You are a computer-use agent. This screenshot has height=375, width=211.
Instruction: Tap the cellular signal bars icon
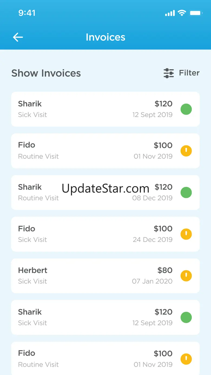point(170,13)
